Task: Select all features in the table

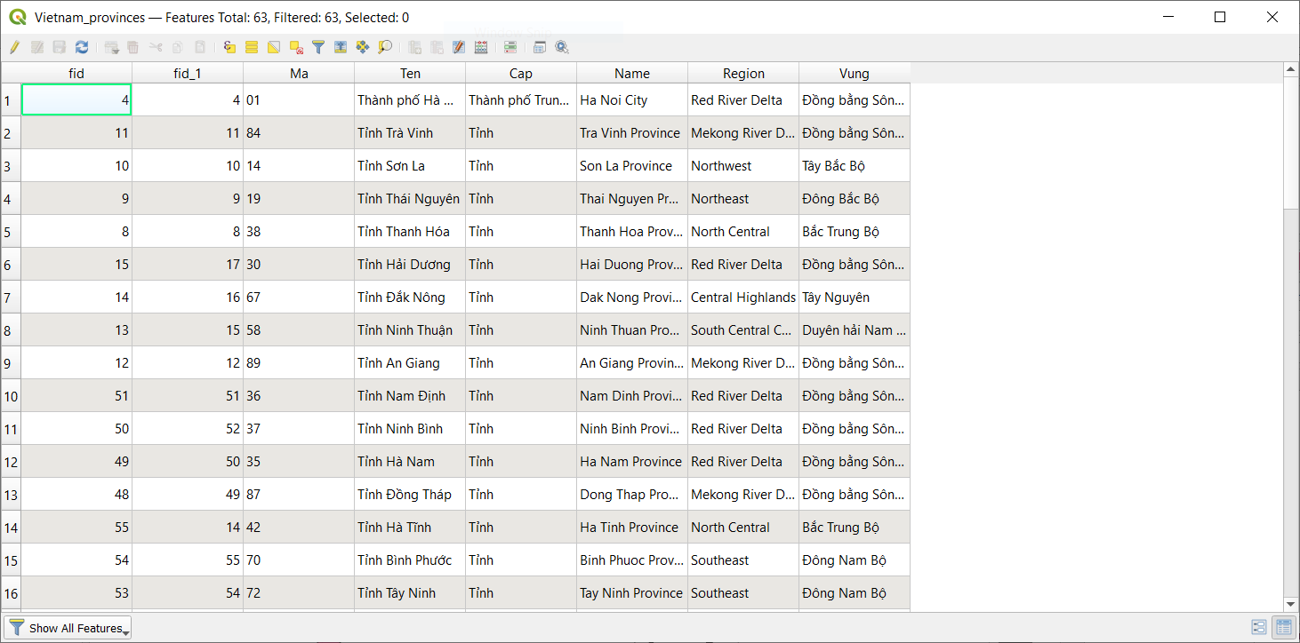Action: [252, 47]
